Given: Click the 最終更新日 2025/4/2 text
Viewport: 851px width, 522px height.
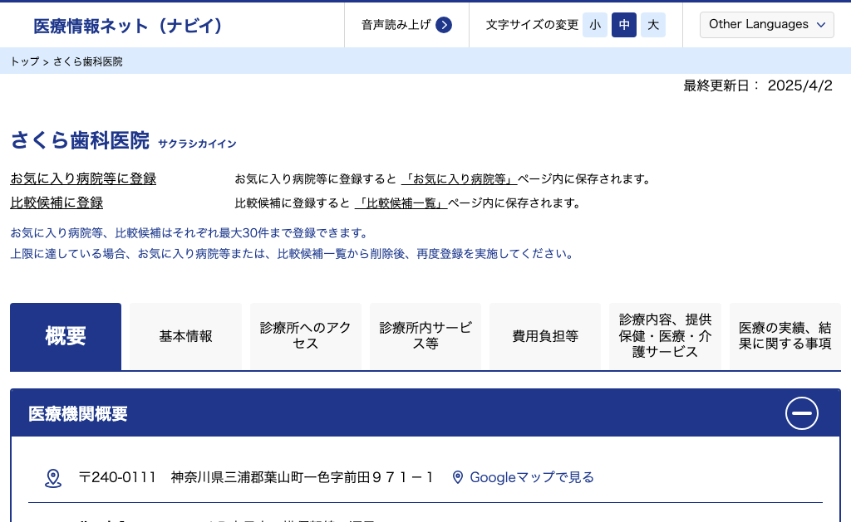Looking at the screenshot, I should (x=758, y=85).
